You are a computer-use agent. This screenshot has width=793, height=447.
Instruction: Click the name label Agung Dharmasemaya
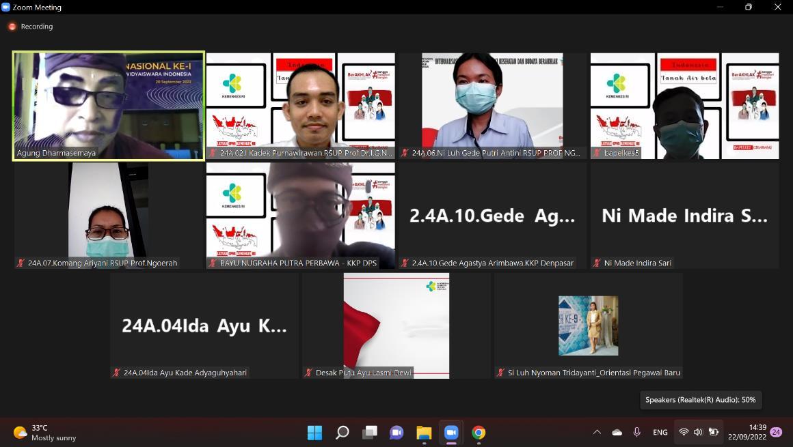tap(56, 153)
